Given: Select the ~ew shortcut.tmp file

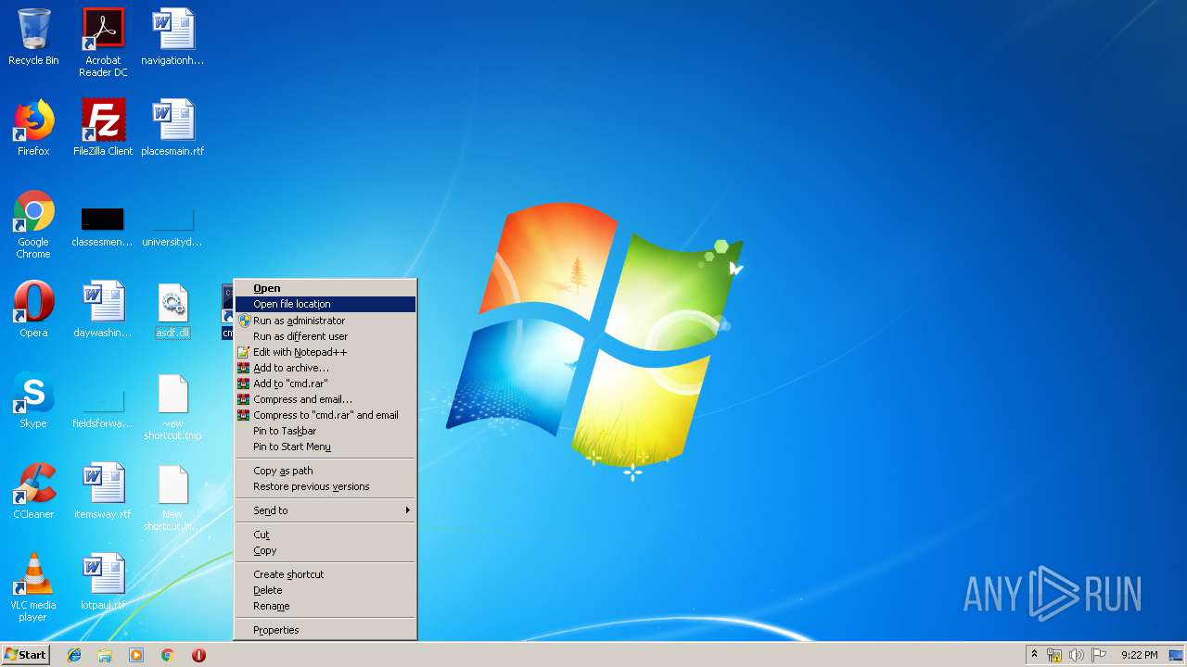Looking at the screenshot, I should (172, 408).
